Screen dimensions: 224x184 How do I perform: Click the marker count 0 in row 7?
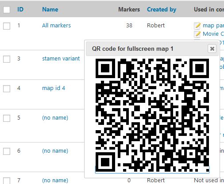click(x=129, y=180)
